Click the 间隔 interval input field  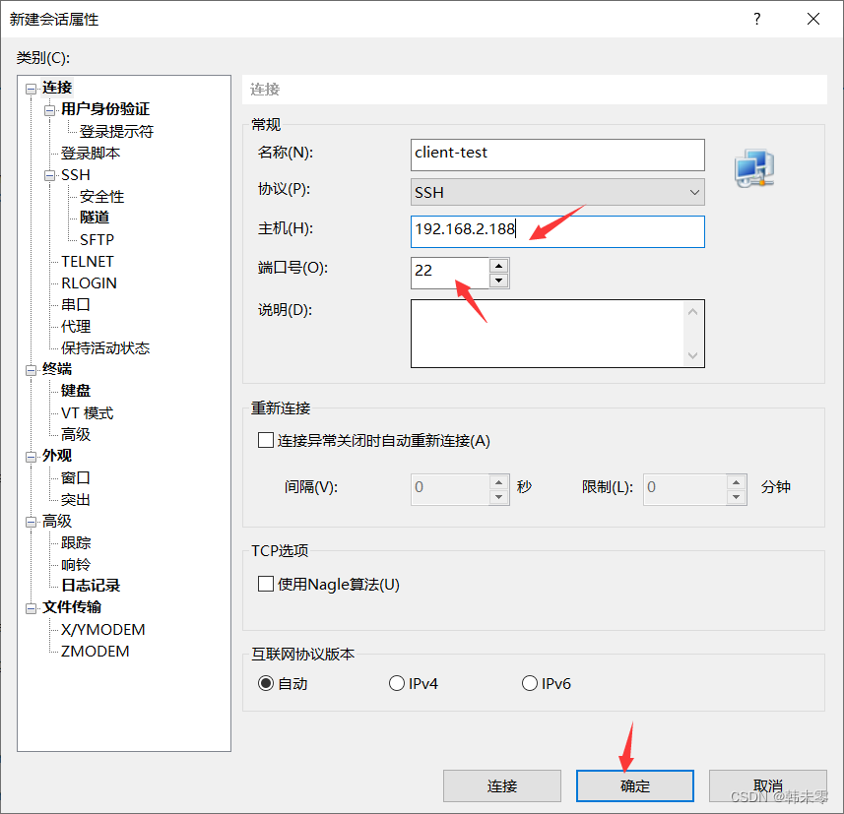coord(450,489)
